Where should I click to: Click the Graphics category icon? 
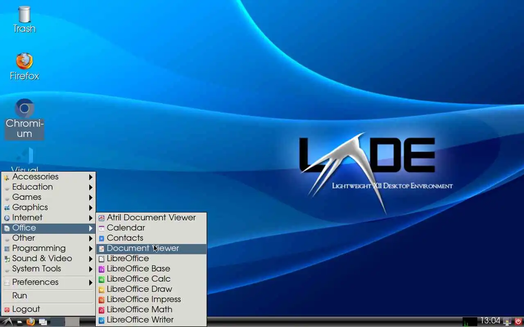click(x=7, y=208)
